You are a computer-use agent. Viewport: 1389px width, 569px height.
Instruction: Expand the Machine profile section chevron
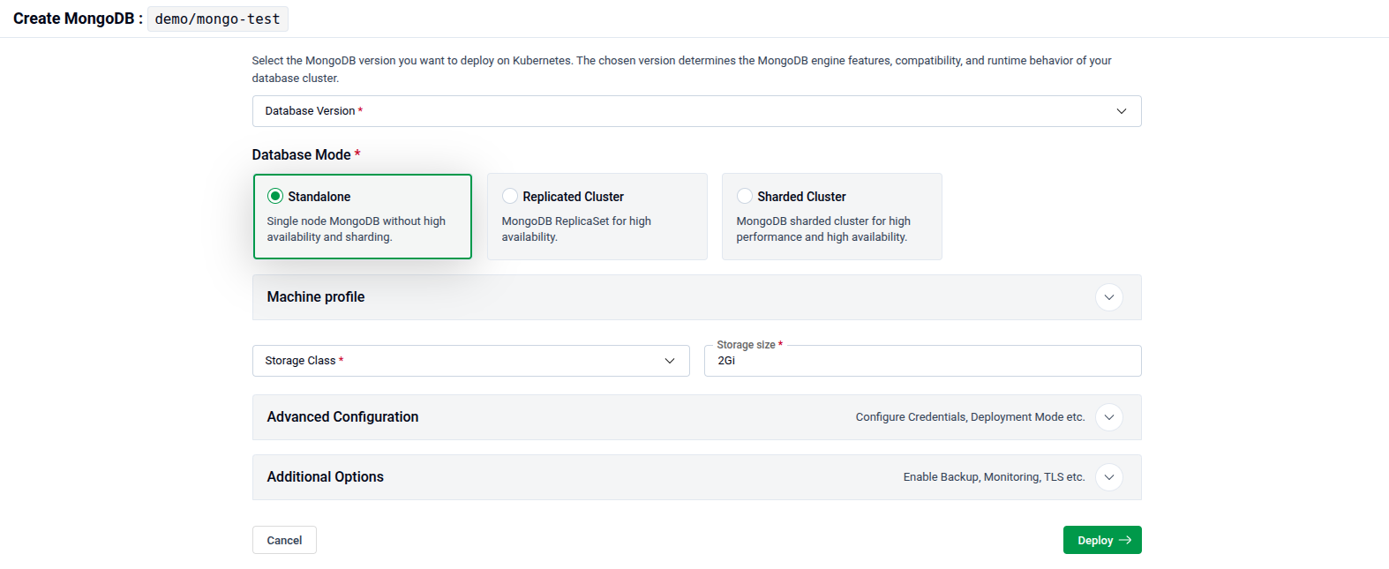coord(1109,297)
